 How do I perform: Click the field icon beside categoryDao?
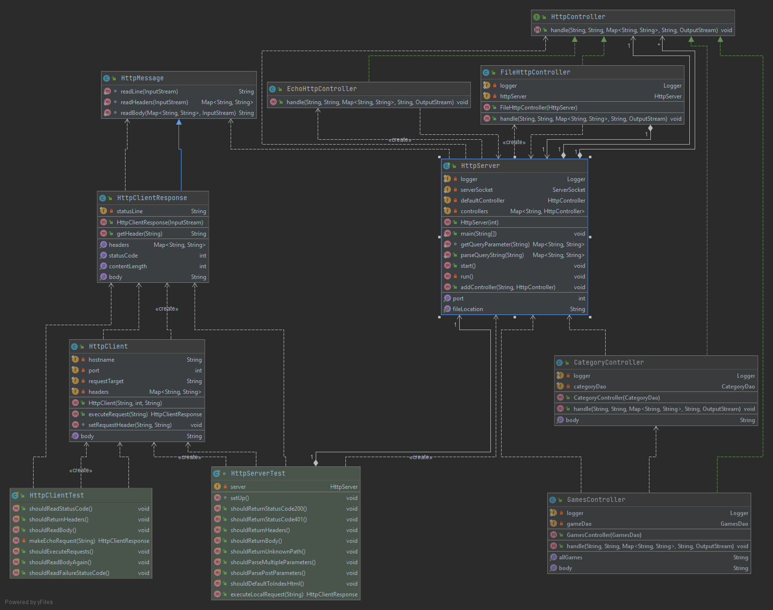click(560, 386)
